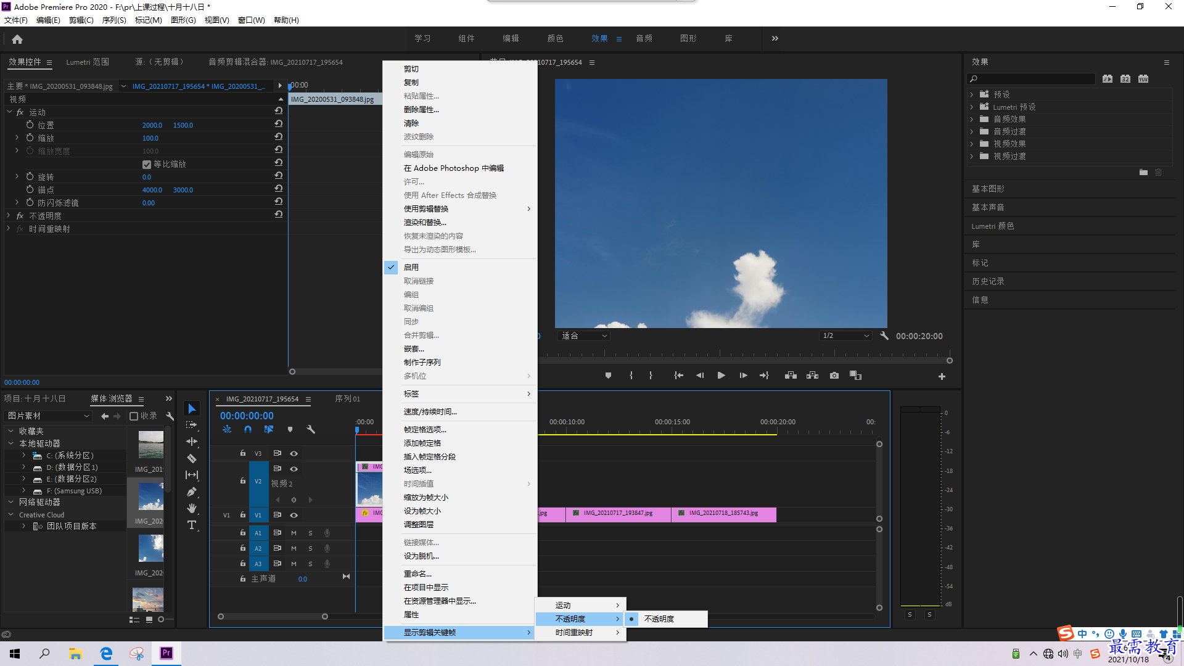This screenshot has width=1184, height=666.
Task: Open the monitor zoom level dropdown
Action: click(x=584, y=336)
